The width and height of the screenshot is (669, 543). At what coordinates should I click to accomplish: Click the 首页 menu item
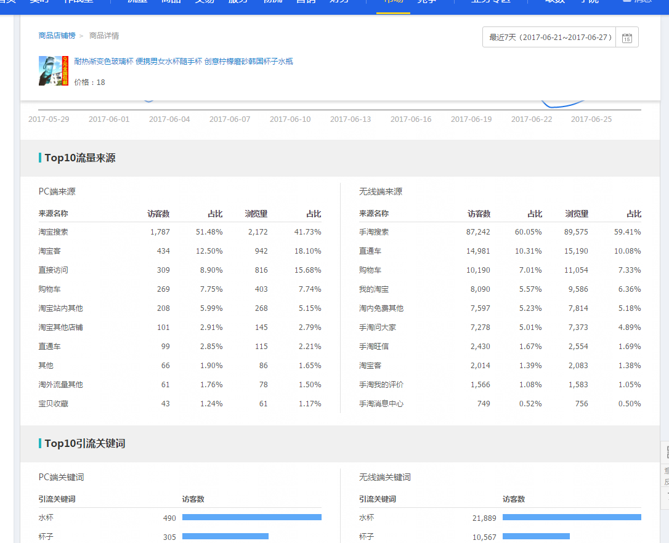[x=8, y=2]
